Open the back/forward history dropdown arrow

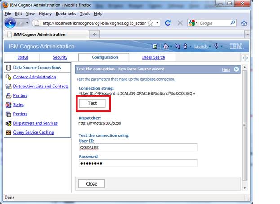(x=27, y=23)
